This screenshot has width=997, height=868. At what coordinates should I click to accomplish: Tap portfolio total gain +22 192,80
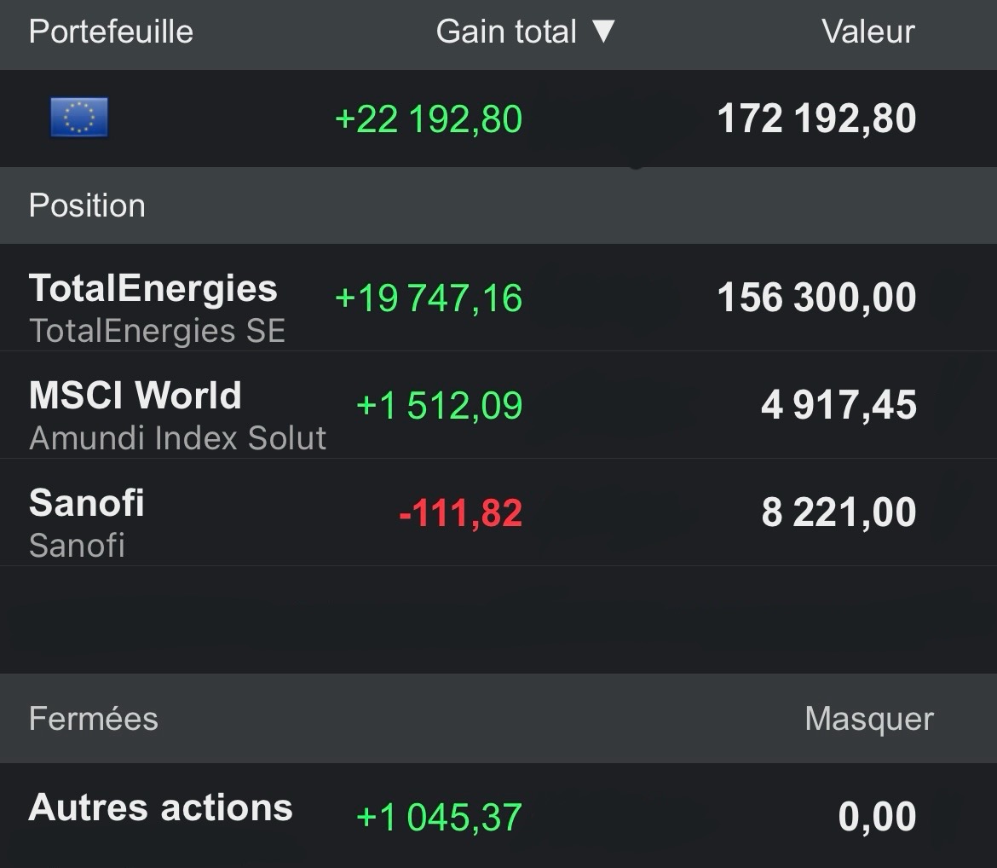coord(429,119)
